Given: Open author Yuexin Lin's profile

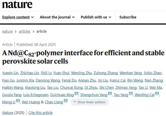Looking at the screenshot, I should pos(10,73).
